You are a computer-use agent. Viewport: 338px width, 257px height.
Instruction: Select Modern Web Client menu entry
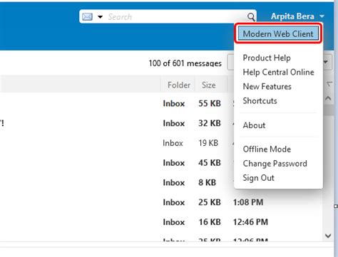click(x=278, y=34)
